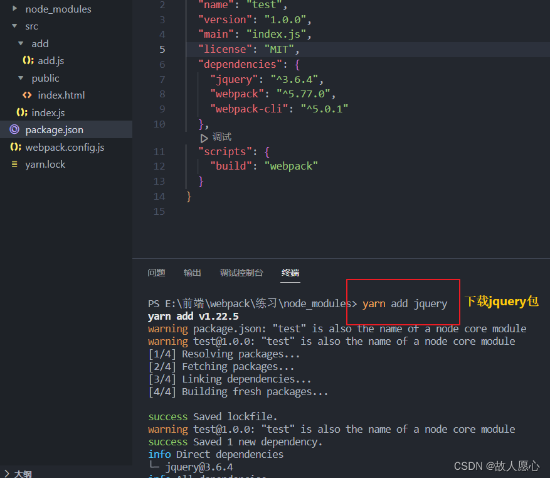550x478 pixels.
Task: Switch to the 问题 problems tab
Action: [x=156, y=273]
